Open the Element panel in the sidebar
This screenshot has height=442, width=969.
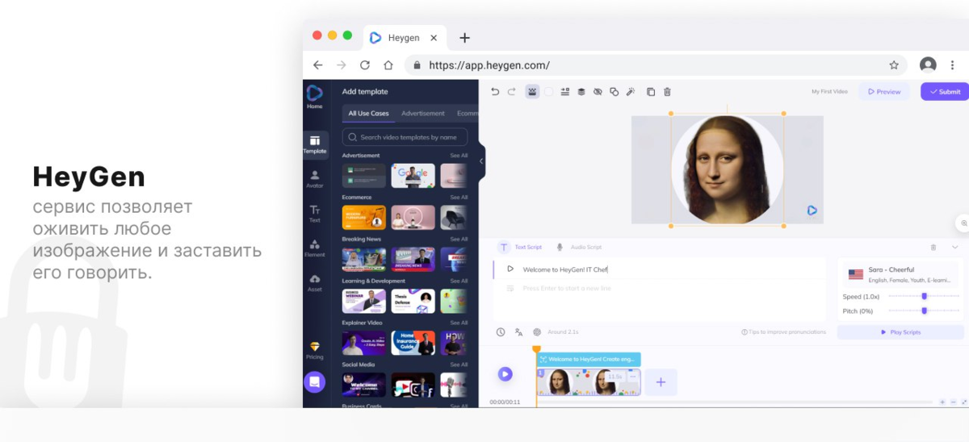tap(314, 248)
